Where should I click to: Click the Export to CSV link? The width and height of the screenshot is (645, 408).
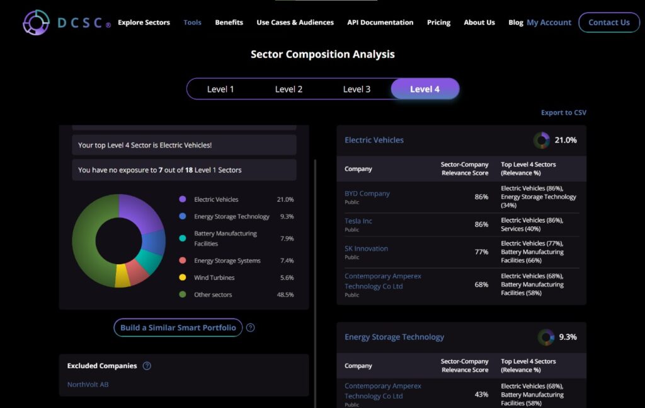[x=563, y=113]
